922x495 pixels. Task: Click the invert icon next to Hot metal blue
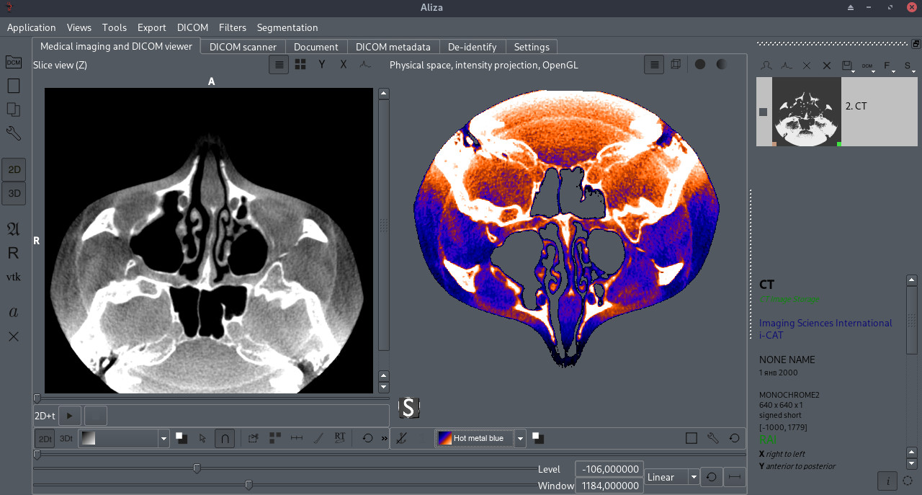pos(538,438)
